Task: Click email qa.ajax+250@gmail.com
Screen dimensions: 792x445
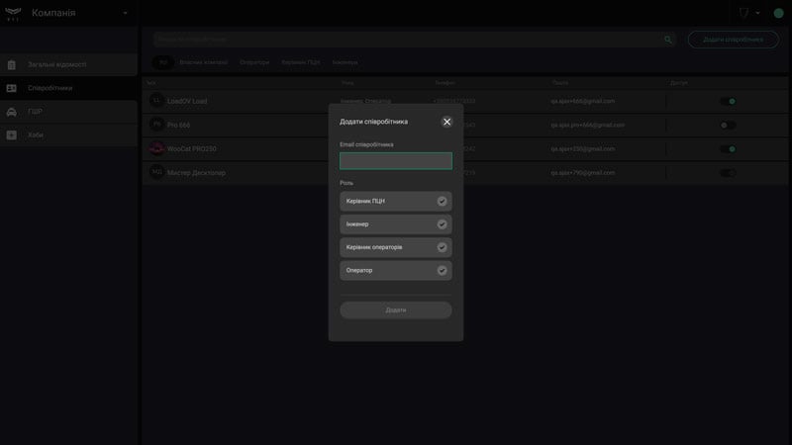Action: pos(583,149)
